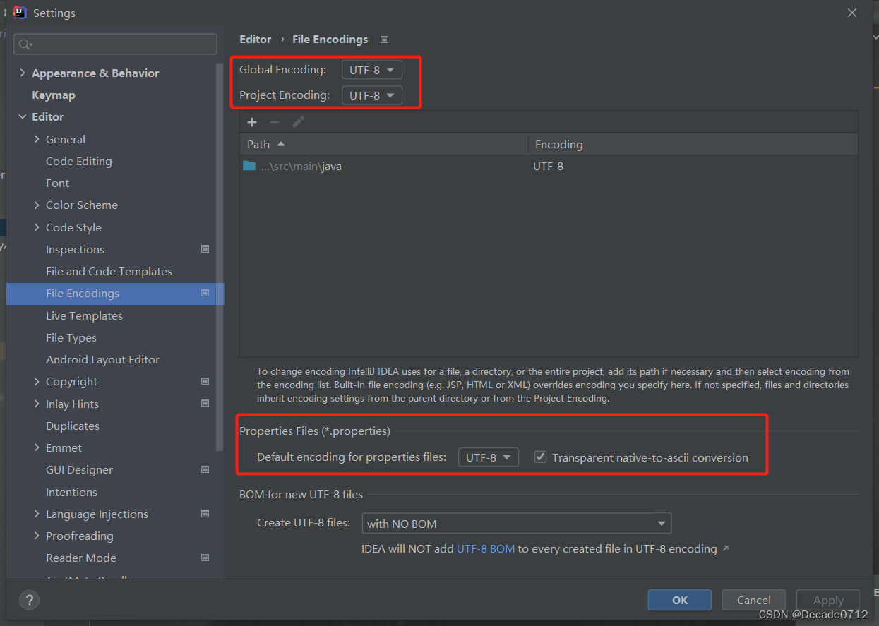
Task: Open the Project Encoding dropdown
Action: [x=372, y=95]
